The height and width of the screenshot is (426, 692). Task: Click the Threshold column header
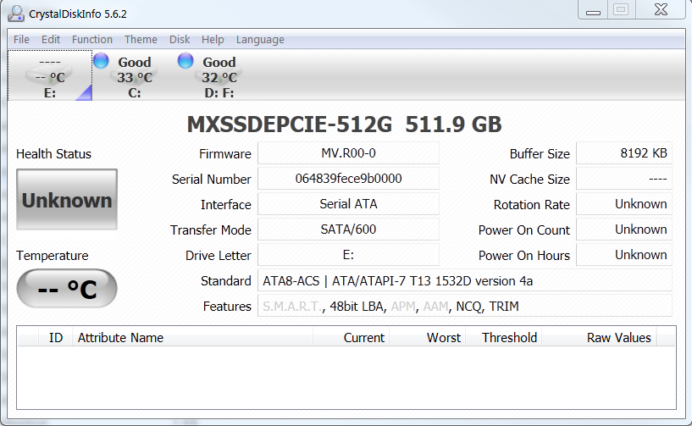pyautogui.click(x=509, y=337)
